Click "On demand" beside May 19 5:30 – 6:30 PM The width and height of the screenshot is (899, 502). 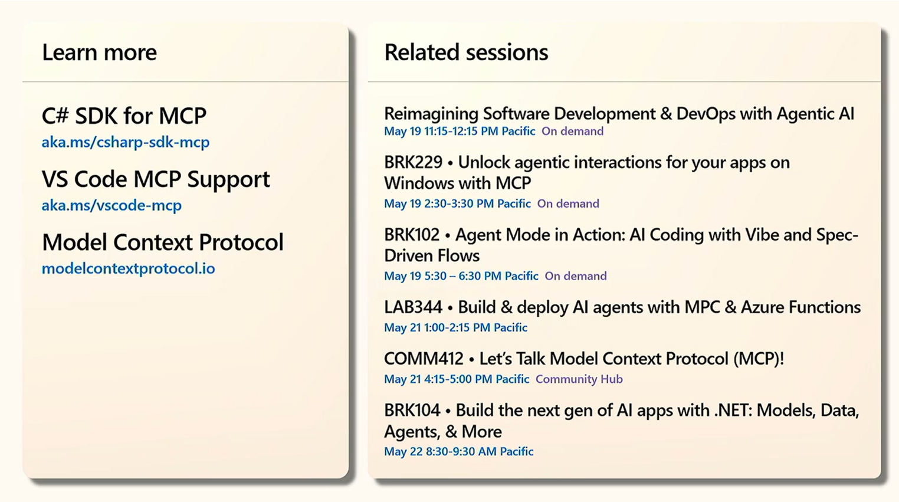(576, 276)
